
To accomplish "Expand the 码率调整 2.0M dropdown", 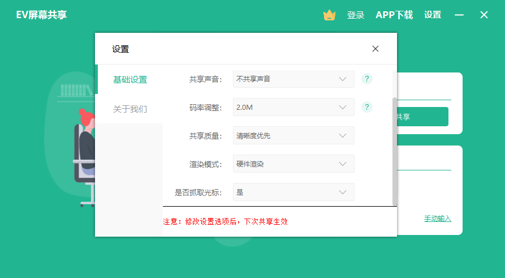I will 293,107.
